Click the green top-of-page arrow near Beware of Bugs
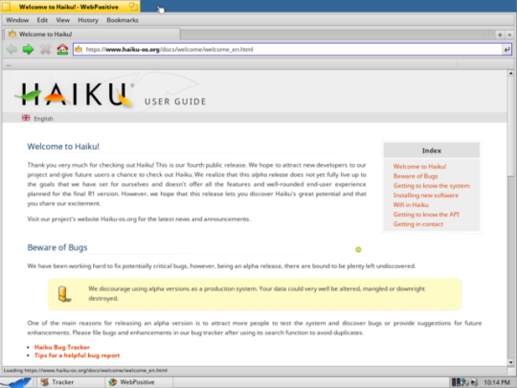This screenshot has height=388, width=517. [358, 250]
